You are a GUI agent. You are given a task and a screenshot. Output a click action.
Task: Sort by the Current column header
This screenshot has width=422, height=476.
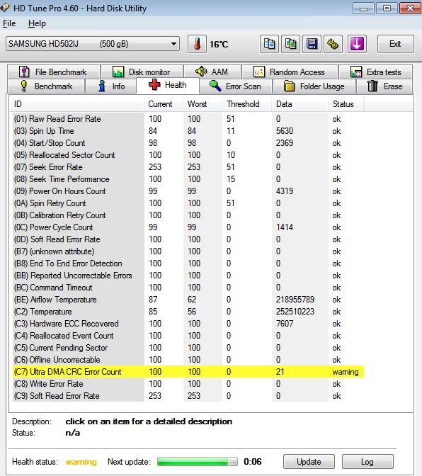click(164, 104)
